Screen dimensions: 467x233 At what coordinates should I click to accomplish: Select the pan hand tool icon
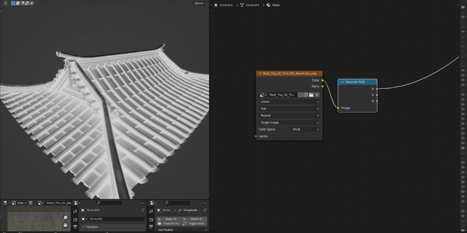[x=65, y=225]
